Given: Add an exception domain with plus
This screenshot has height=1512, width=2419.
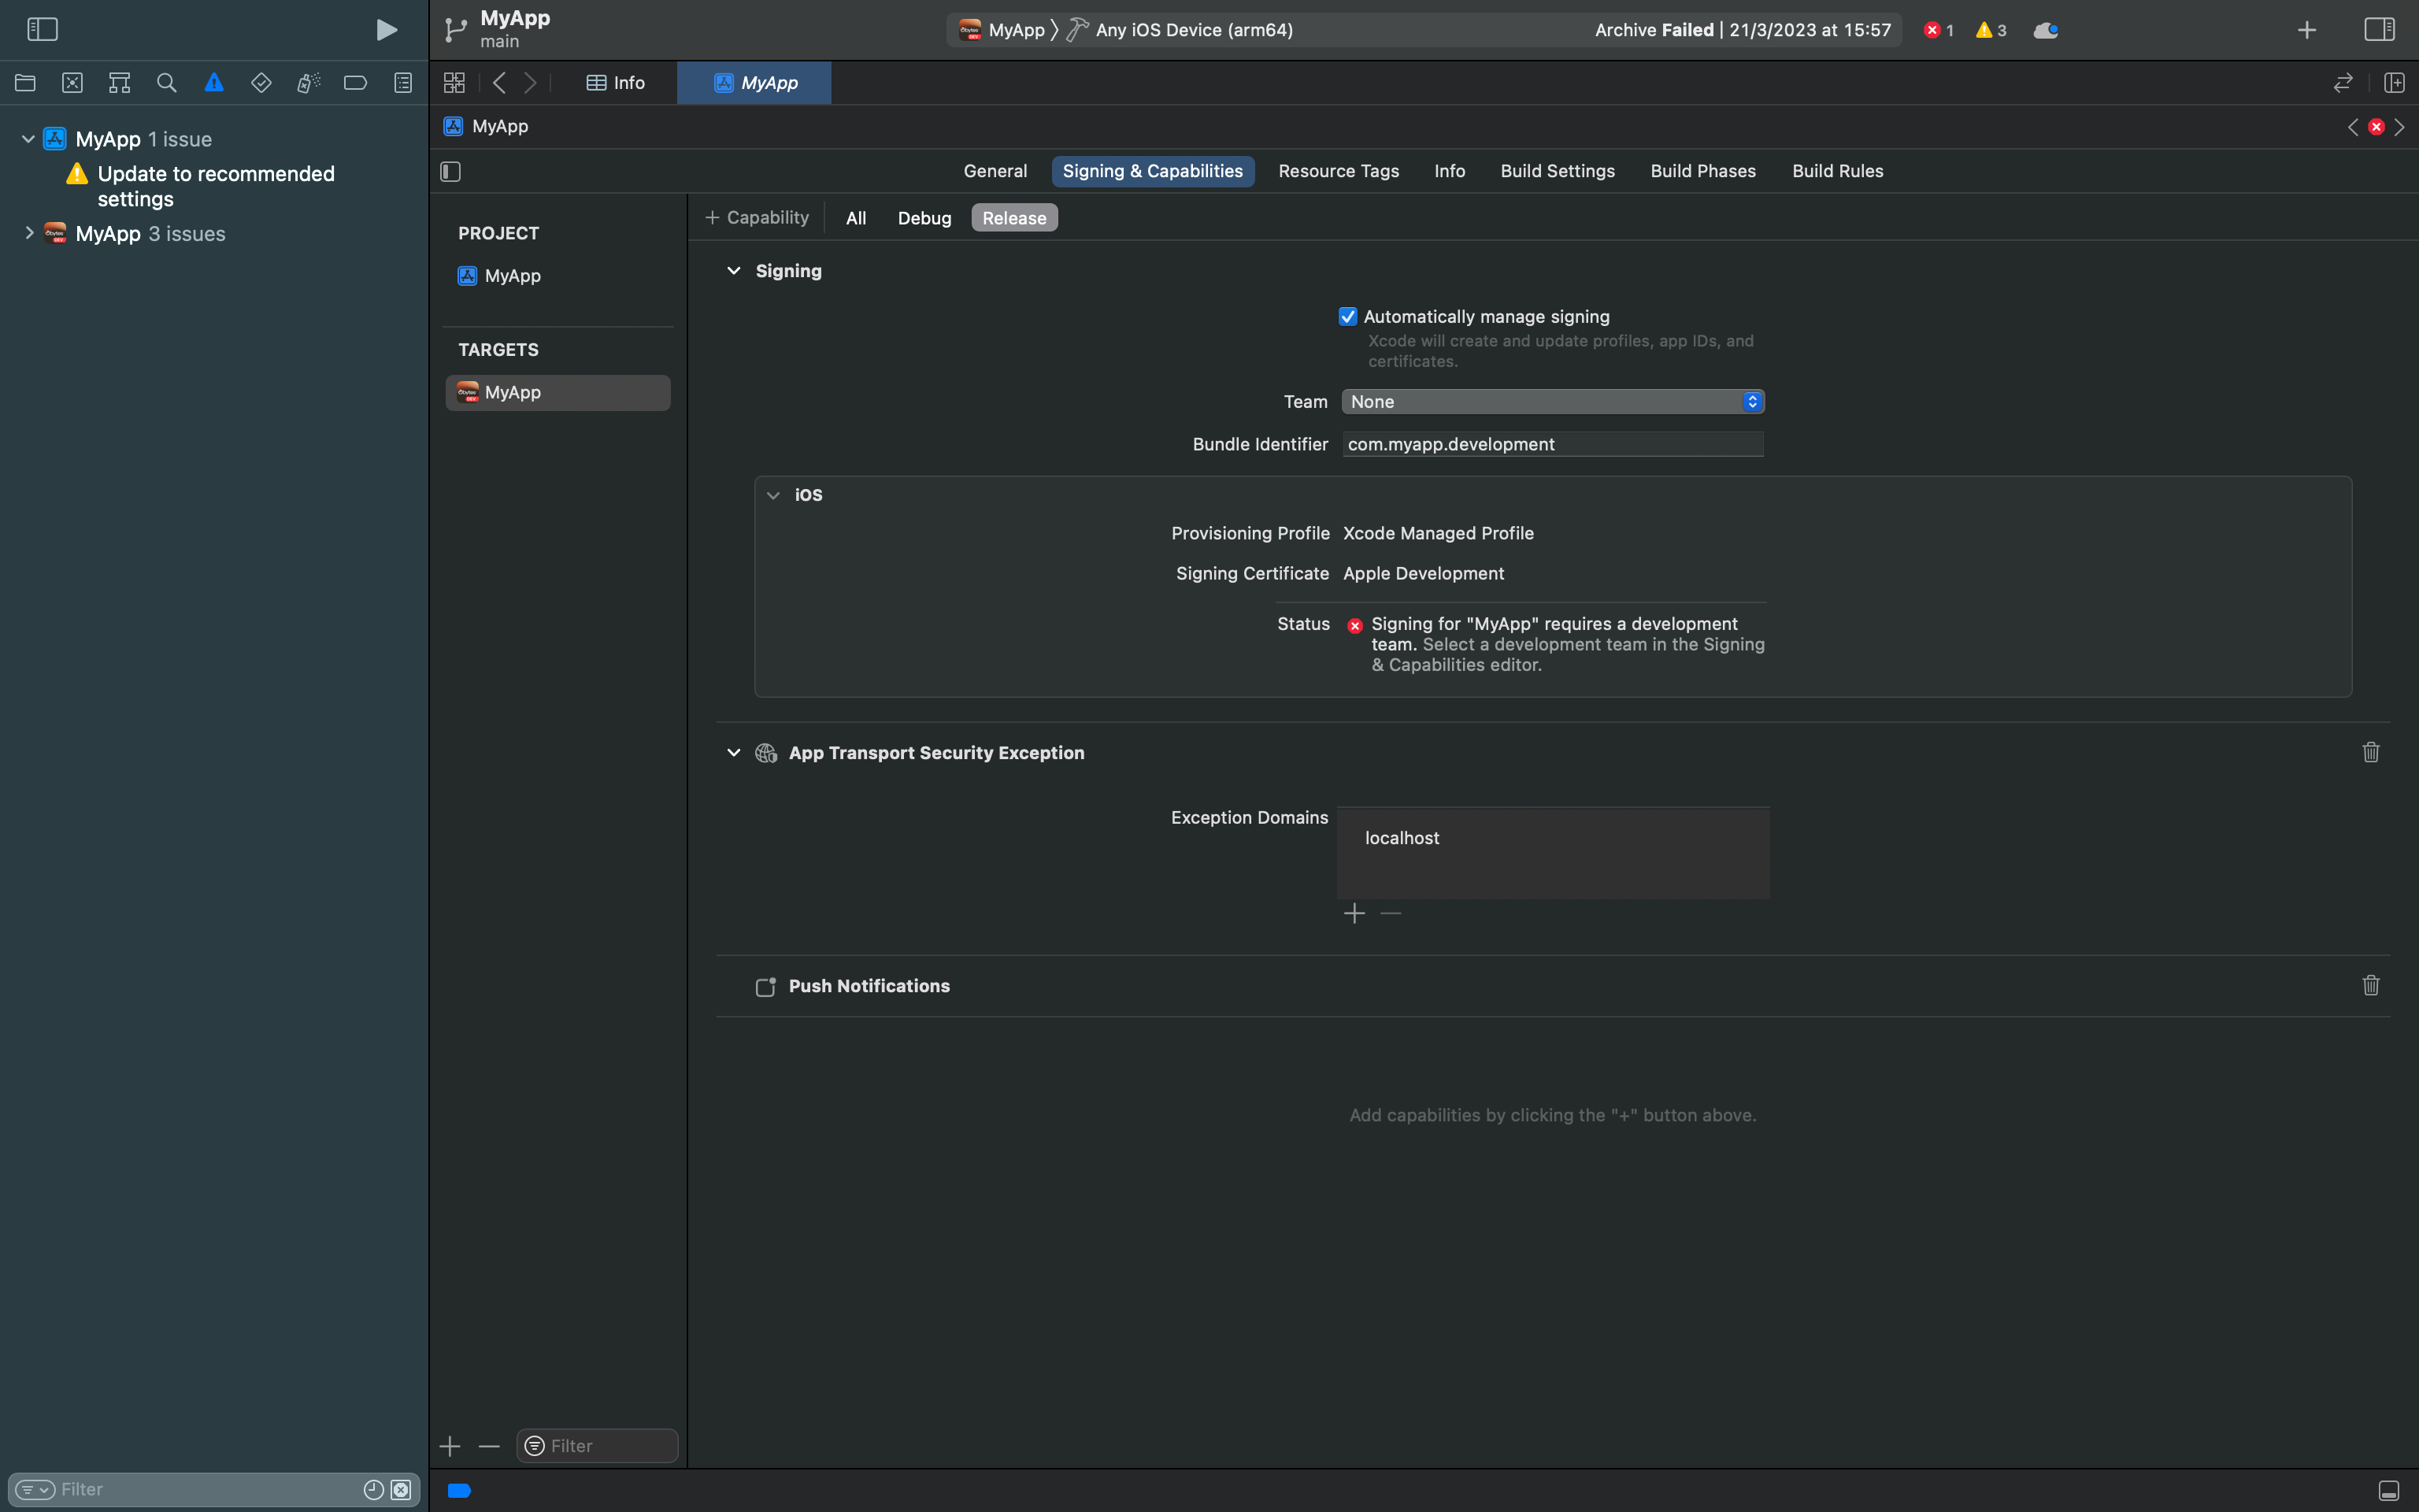Looking at the screenshot, I should tap(1354, 913).
